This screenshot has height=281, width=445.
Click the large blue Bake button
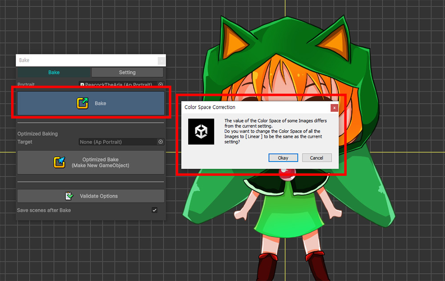[x=91, y=103]
